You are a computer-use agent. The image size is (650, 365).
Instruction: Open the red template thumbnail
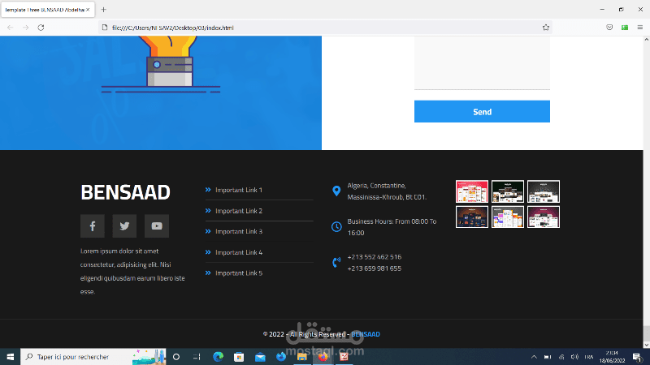click(x=472, y=191)
